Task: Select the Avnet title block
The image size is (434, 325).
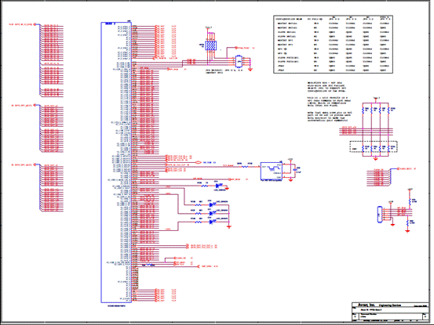Action: [x=391, y=312]
